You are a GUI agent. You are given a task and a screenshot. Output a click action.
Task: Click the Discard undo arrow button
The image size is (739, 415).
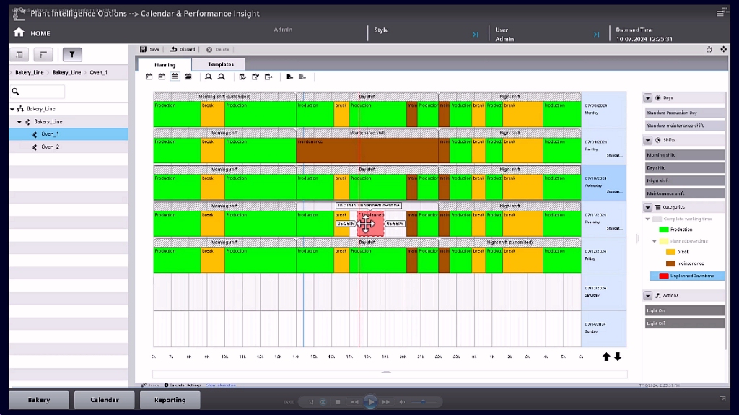pyautogui.click(x=183, y=49)
